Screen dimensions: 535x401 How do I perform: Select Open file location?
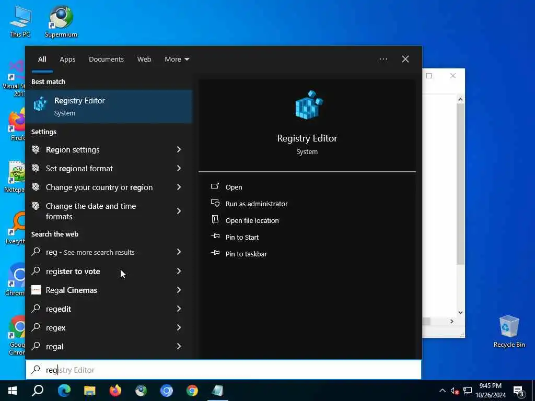coord(252,221)
